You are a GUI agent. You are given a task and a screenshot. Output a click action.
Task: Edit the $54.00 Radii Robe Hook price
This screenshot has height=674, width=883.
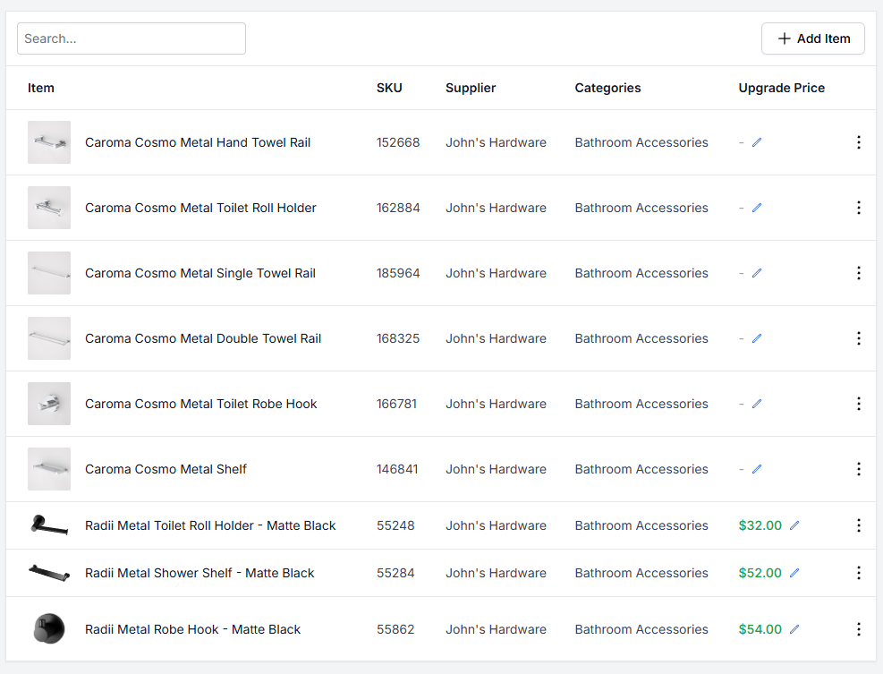point(794,629)
